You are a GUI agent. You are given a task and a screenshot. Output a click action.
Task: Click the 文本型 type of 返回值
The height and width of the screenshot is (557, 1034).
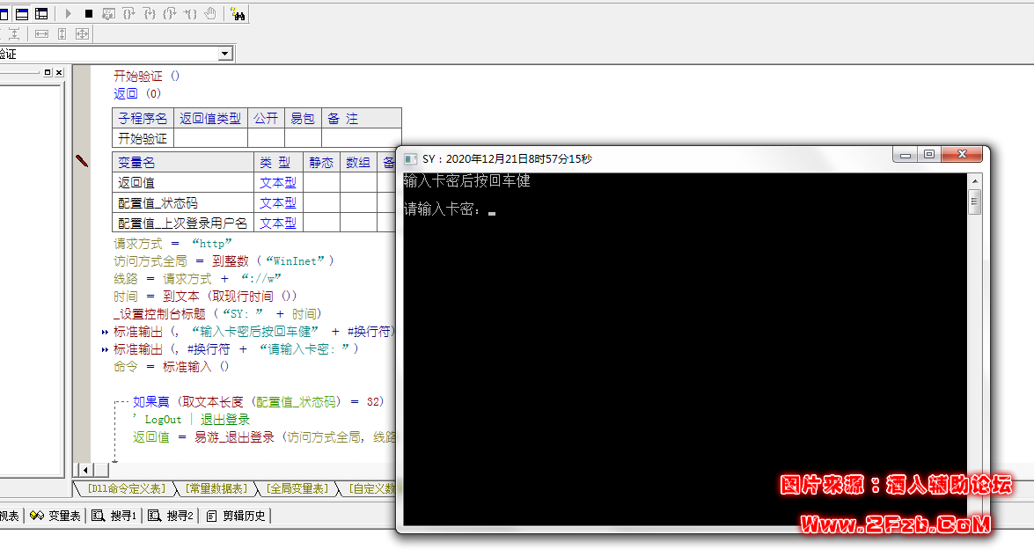[x=277, y=183]
